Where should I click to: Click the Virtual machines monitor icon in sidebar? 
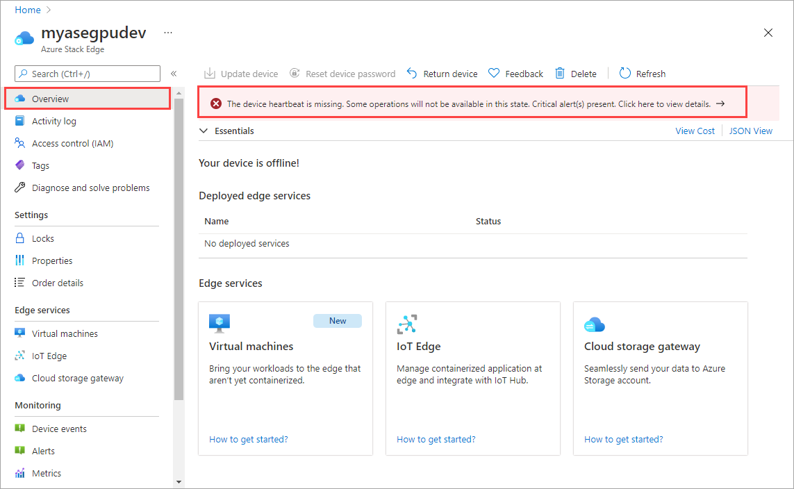tap(19, 333)
